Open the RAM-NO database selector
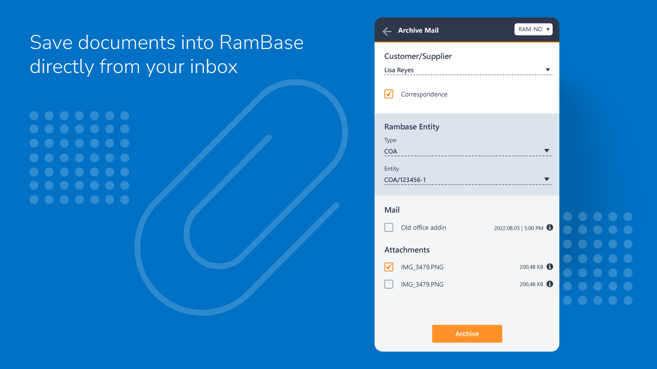657x369 pixels. tap(533, 29)
